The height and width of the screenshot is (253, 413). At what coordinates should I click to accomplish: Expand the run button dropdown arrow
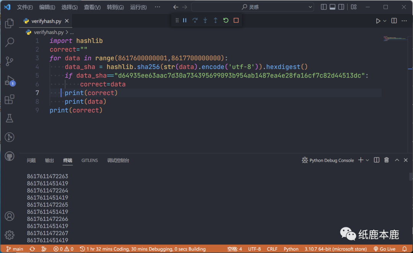tap(385, 21)
